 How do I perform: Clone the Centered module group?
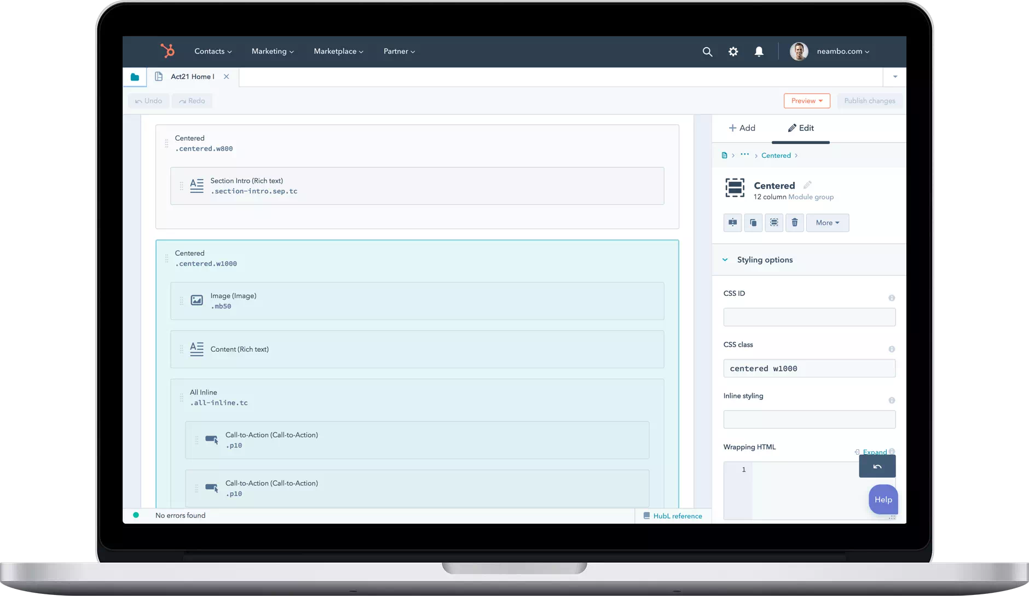753,222
